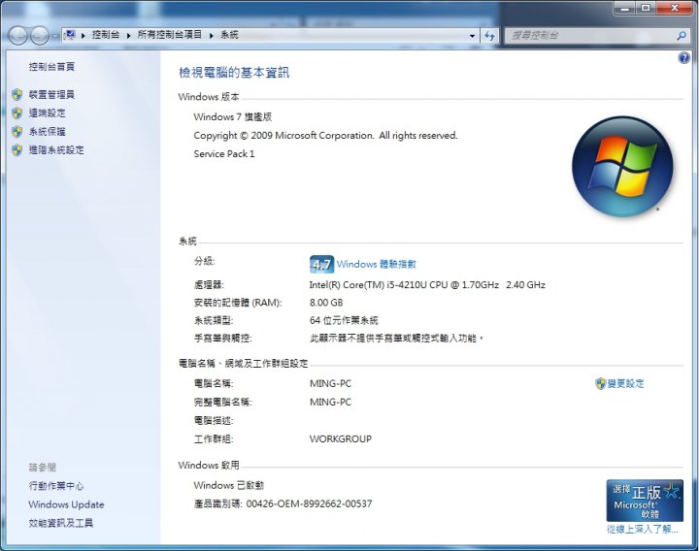
Task: Maximize the System window
Action: point(646,8)
